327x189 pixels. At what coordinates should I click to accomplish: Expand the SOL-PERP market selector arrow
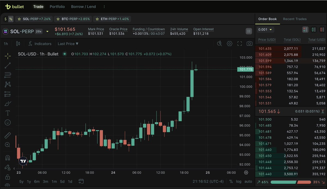point(47,32)
